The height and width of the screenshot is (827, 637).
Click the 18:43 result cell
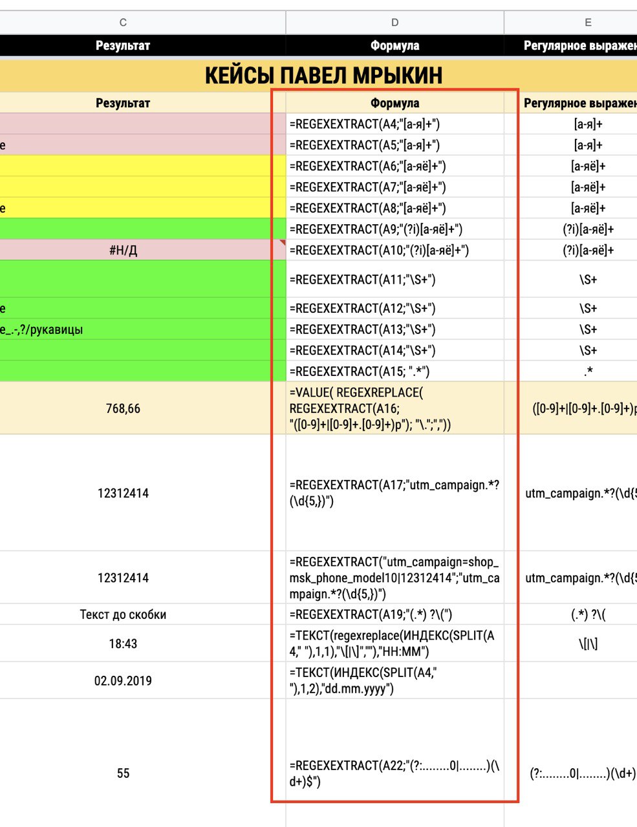(x=142, y=644)
